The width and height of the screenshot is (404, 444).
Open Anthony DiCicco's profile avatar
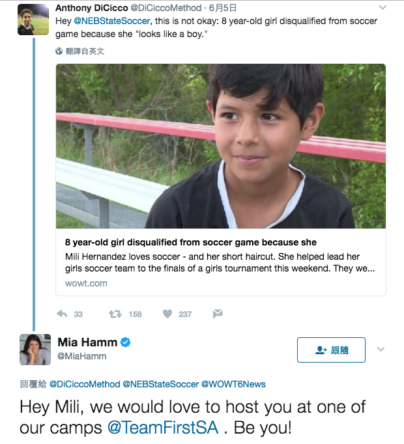tap(33, 19)
